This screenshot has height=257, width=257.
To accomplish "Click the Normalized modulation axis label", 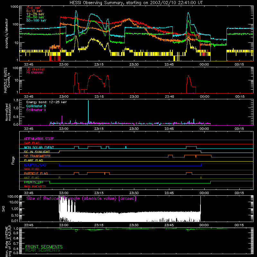I will tap(8, 112).
